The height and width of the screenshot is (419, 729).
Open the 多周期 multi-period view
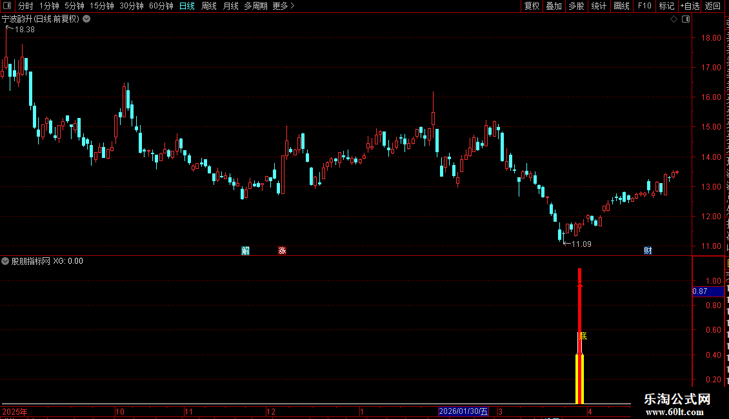255,6
